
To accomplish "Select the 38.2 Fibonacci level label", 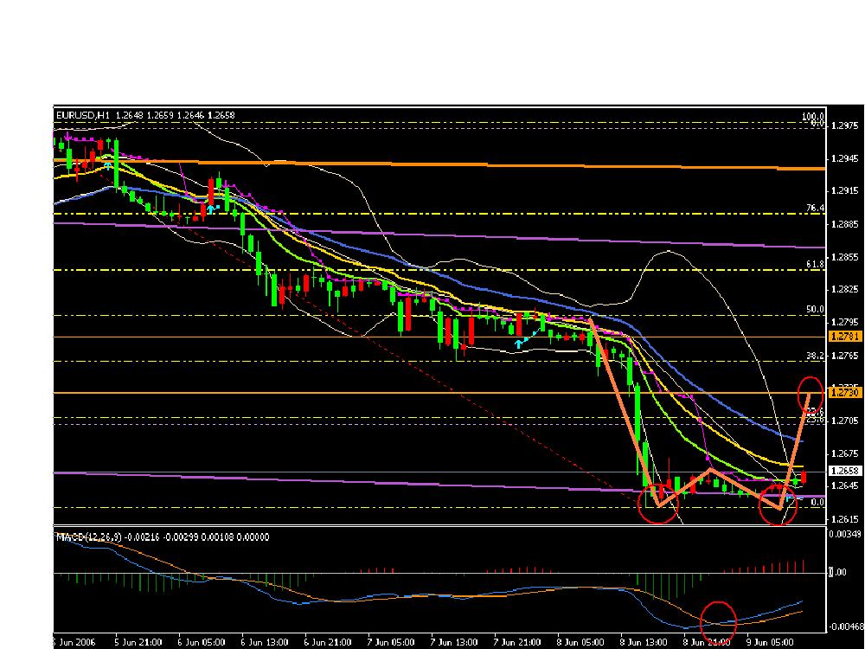I will tap(816, 356).
